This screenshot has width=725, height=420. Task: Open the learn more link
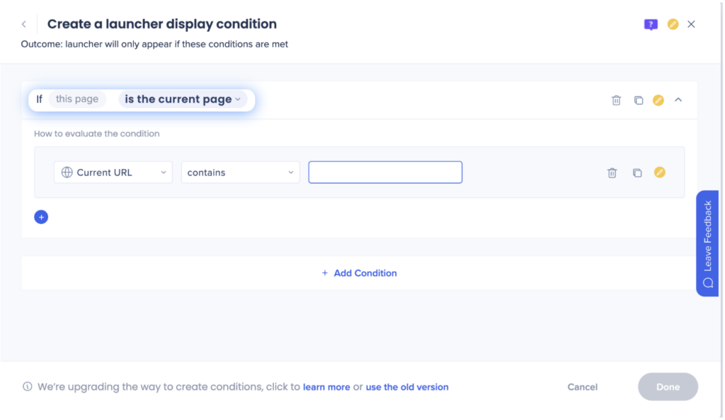[326, 387]
